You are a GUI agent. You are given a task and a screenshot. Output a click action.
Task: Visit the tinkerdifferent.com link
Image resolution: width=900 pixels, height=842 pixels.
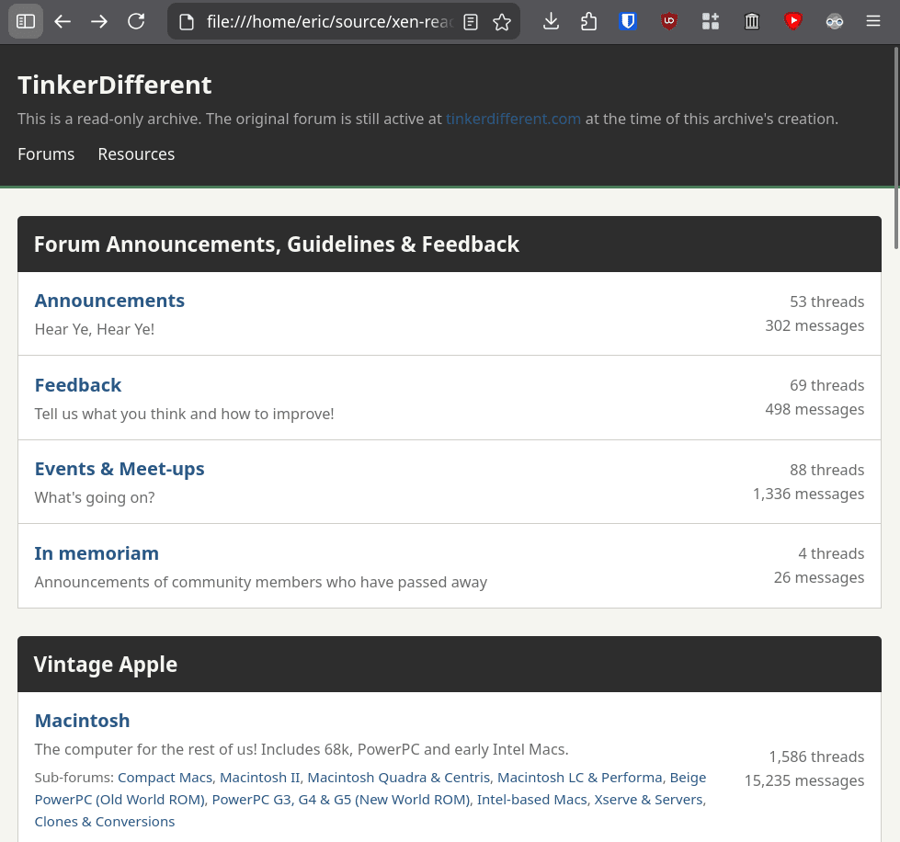pyautogui.click(x=513, y=119)
